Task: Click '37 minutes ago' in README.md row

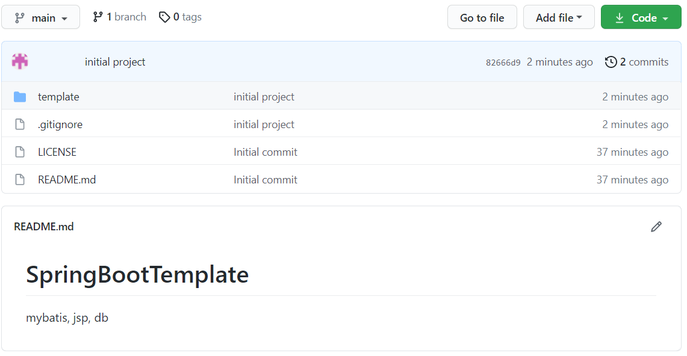Action: pos(632,180)
